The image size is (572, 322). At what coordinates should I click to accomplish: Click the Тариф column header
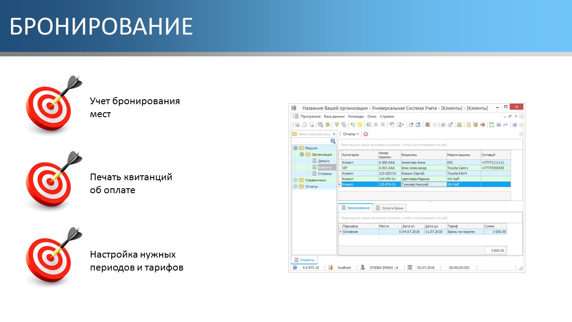pos(465,226)
